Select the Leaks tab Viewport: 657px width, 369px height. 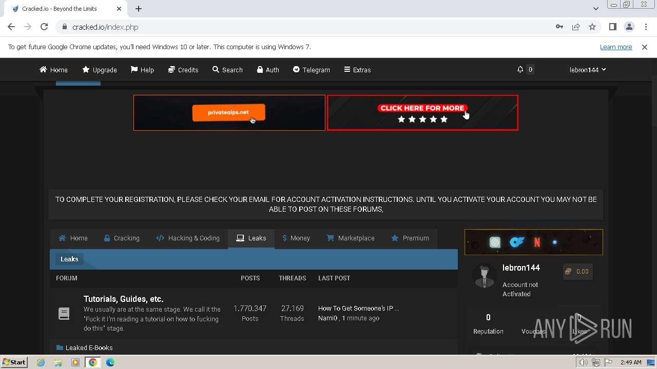pos(251,238)
